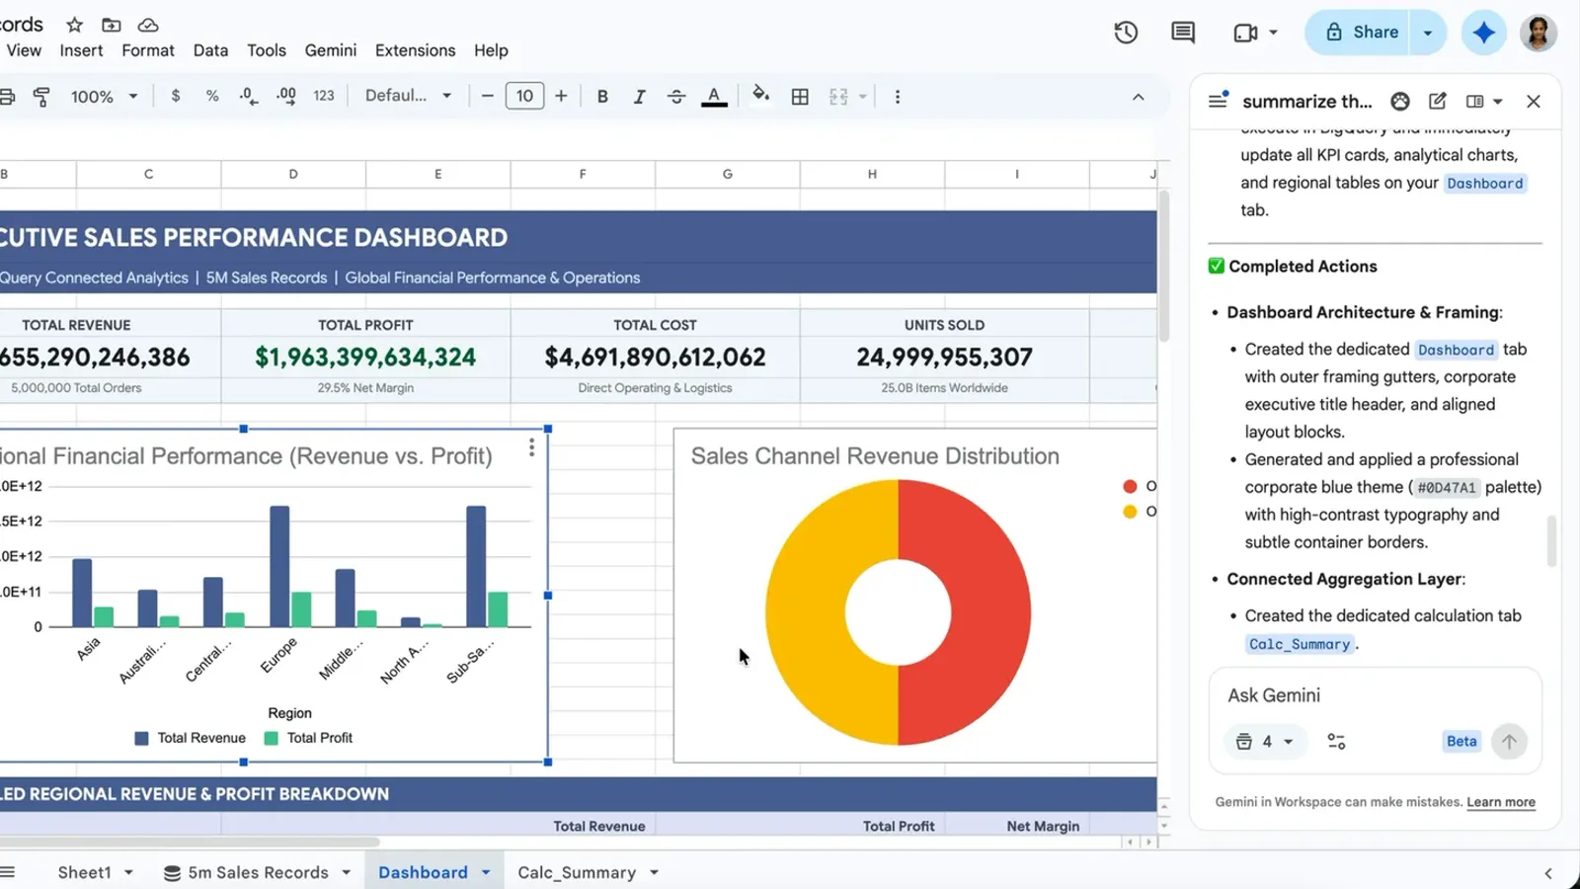Format selection as percent
This screenshot has width=1580, height=889.
click(212, 96)
